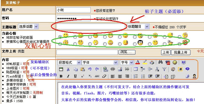Open the 字号 font size dropdown
Screen dimensions: 204x104
click(127, 63)
